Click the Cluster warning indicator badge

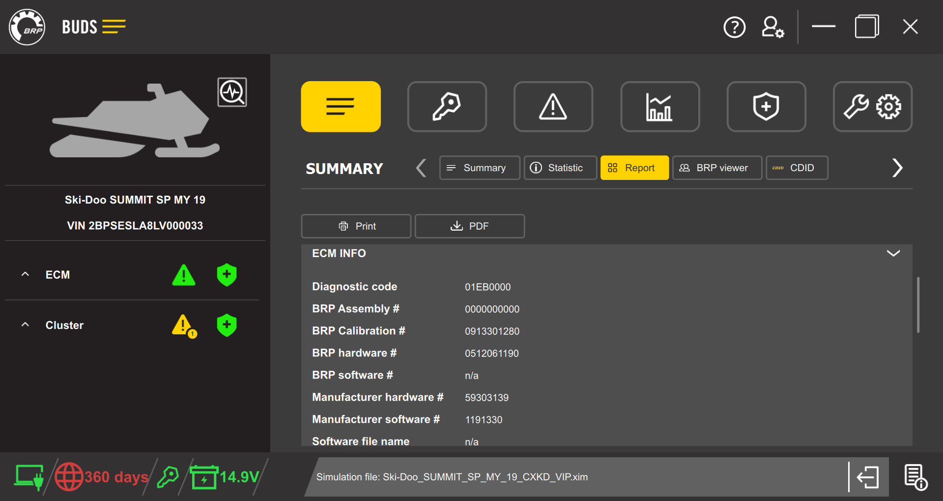click(182, 325)
